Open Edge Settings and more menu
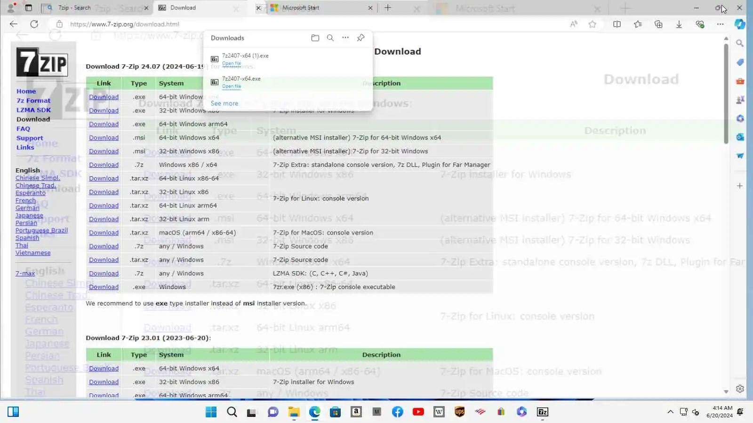 click(721, 24)
